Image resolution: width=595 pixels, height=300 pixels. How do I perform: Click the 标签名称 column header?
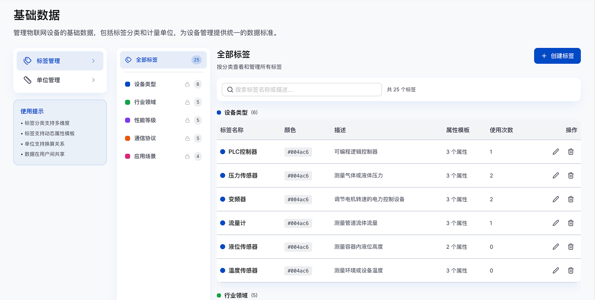[232, 130]
